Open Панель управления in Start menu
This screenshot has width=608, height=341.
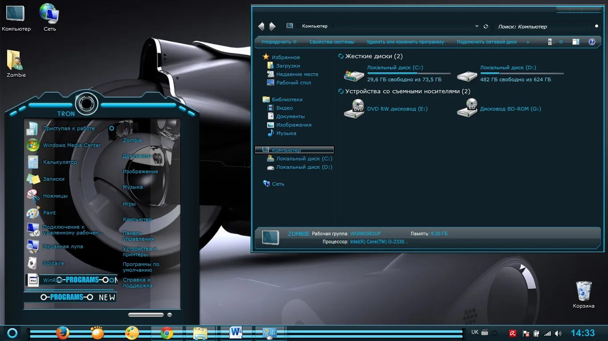coord(138,236)
